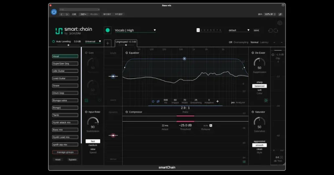Open the plugin settings gear
Image resolution: width=334 pixels, height=175 pixels.
click(280, 23)
